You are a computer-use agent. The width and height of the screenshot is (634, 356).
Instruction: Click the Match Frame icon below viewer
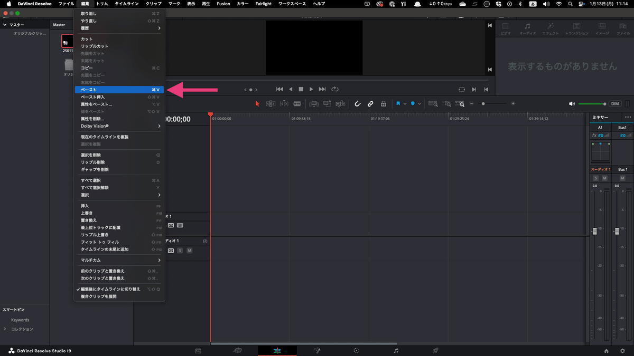pos(462,90)
